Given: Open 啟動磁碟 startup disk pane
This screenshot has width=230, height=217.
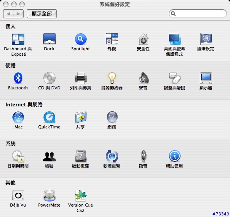Looking at the screenshot, I should (x=81, y=156).
